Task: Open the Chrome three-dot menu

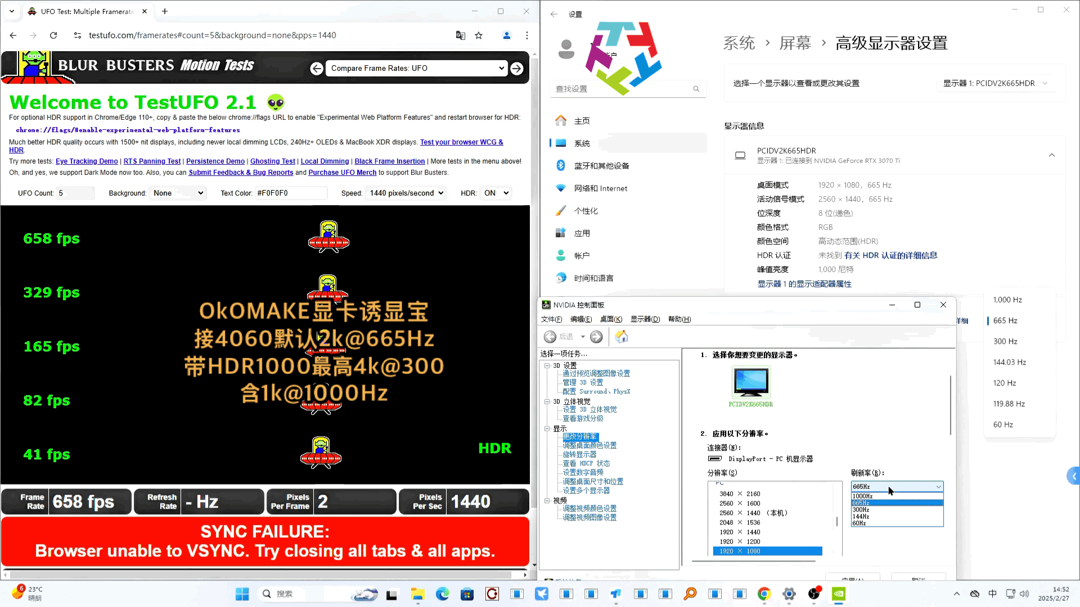Action: pyautogui.click(x=527, y=35)
